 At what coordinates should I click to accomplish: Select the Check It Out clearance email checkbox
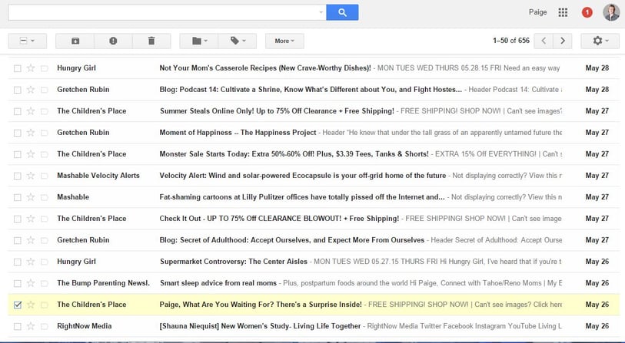click(18, 219)
